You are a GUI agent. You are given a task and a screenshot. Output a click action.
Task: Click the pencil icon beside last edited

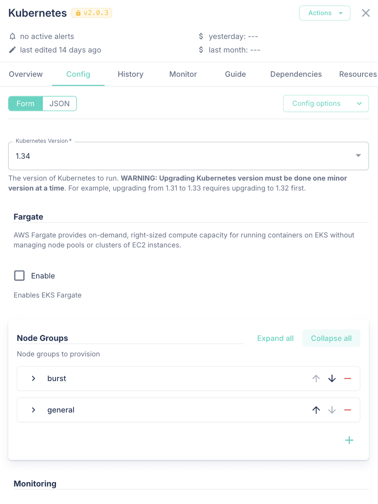pyautogui.click(x=13, y=50)
